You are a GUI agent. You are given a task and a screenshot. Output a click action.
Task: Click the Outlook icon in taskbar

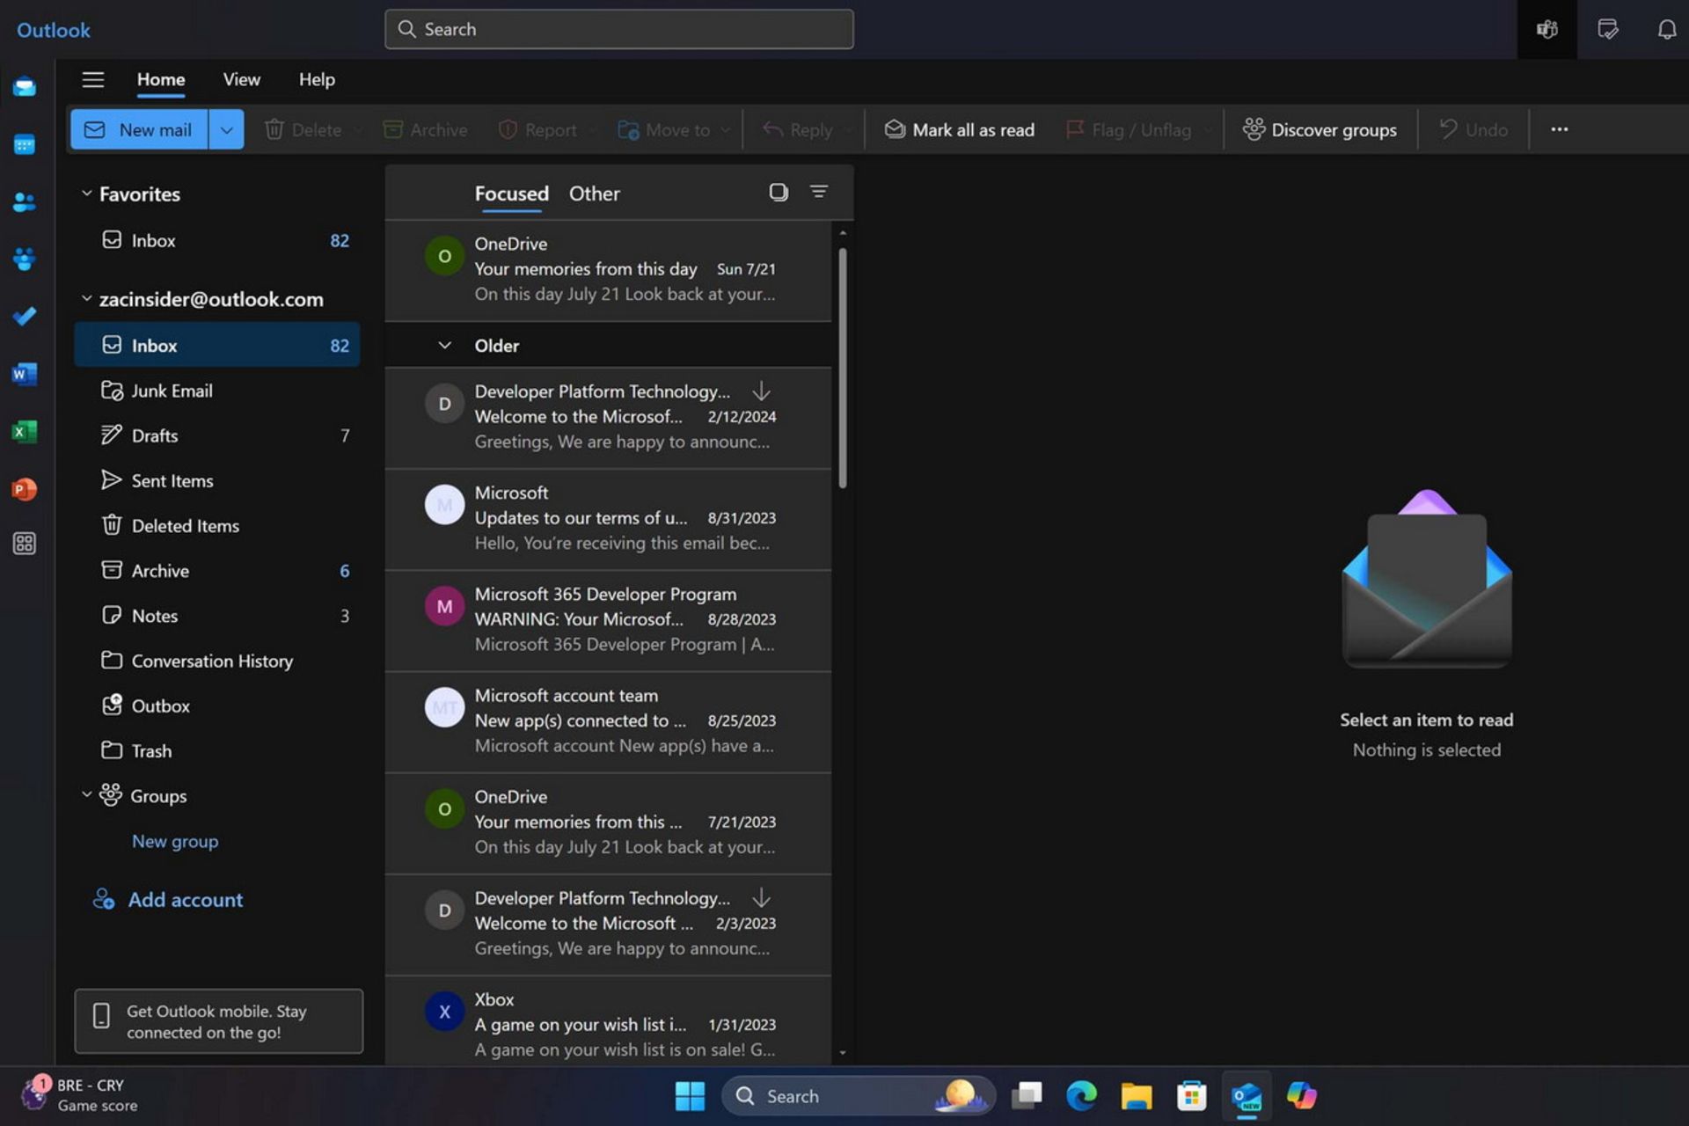[x=1247, y=1096]
